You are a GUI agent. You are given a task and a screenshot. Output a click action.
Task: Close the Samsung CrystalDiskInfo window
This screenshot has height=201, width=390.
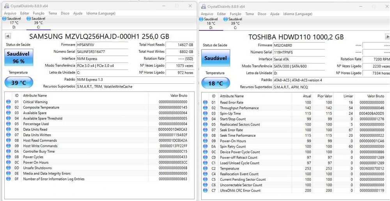[x=190, y=6]
